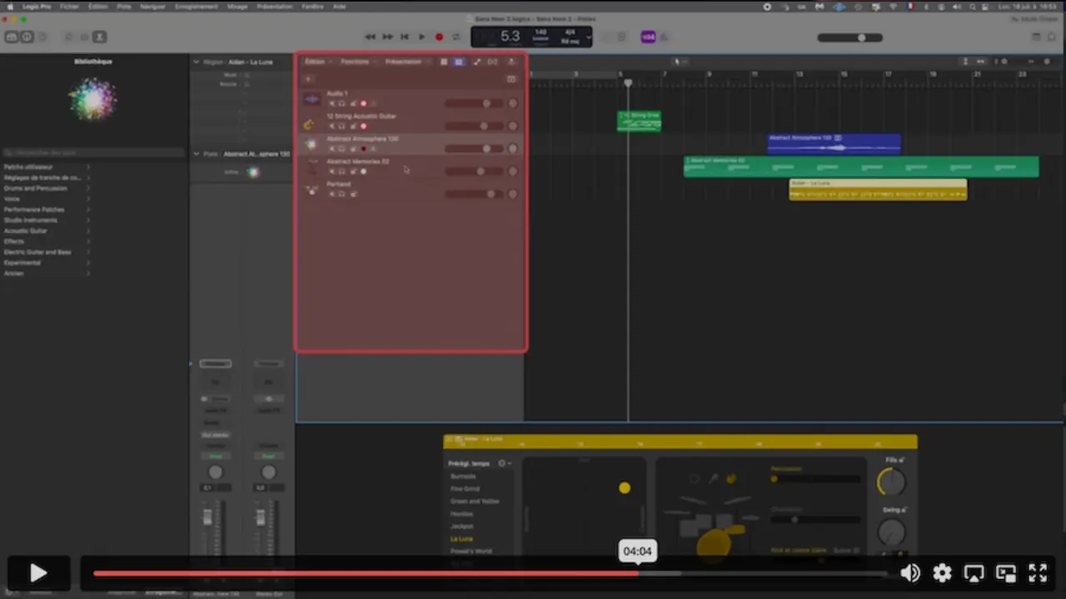Open the Édition dropdown in tracks area

(x=317, y=62)
